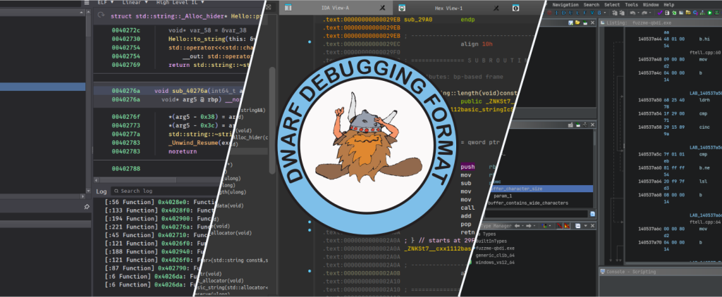Switch to the Hex View-1 tab
The height and width of the screenshot is (297, 722).
(x=449, y=8)
